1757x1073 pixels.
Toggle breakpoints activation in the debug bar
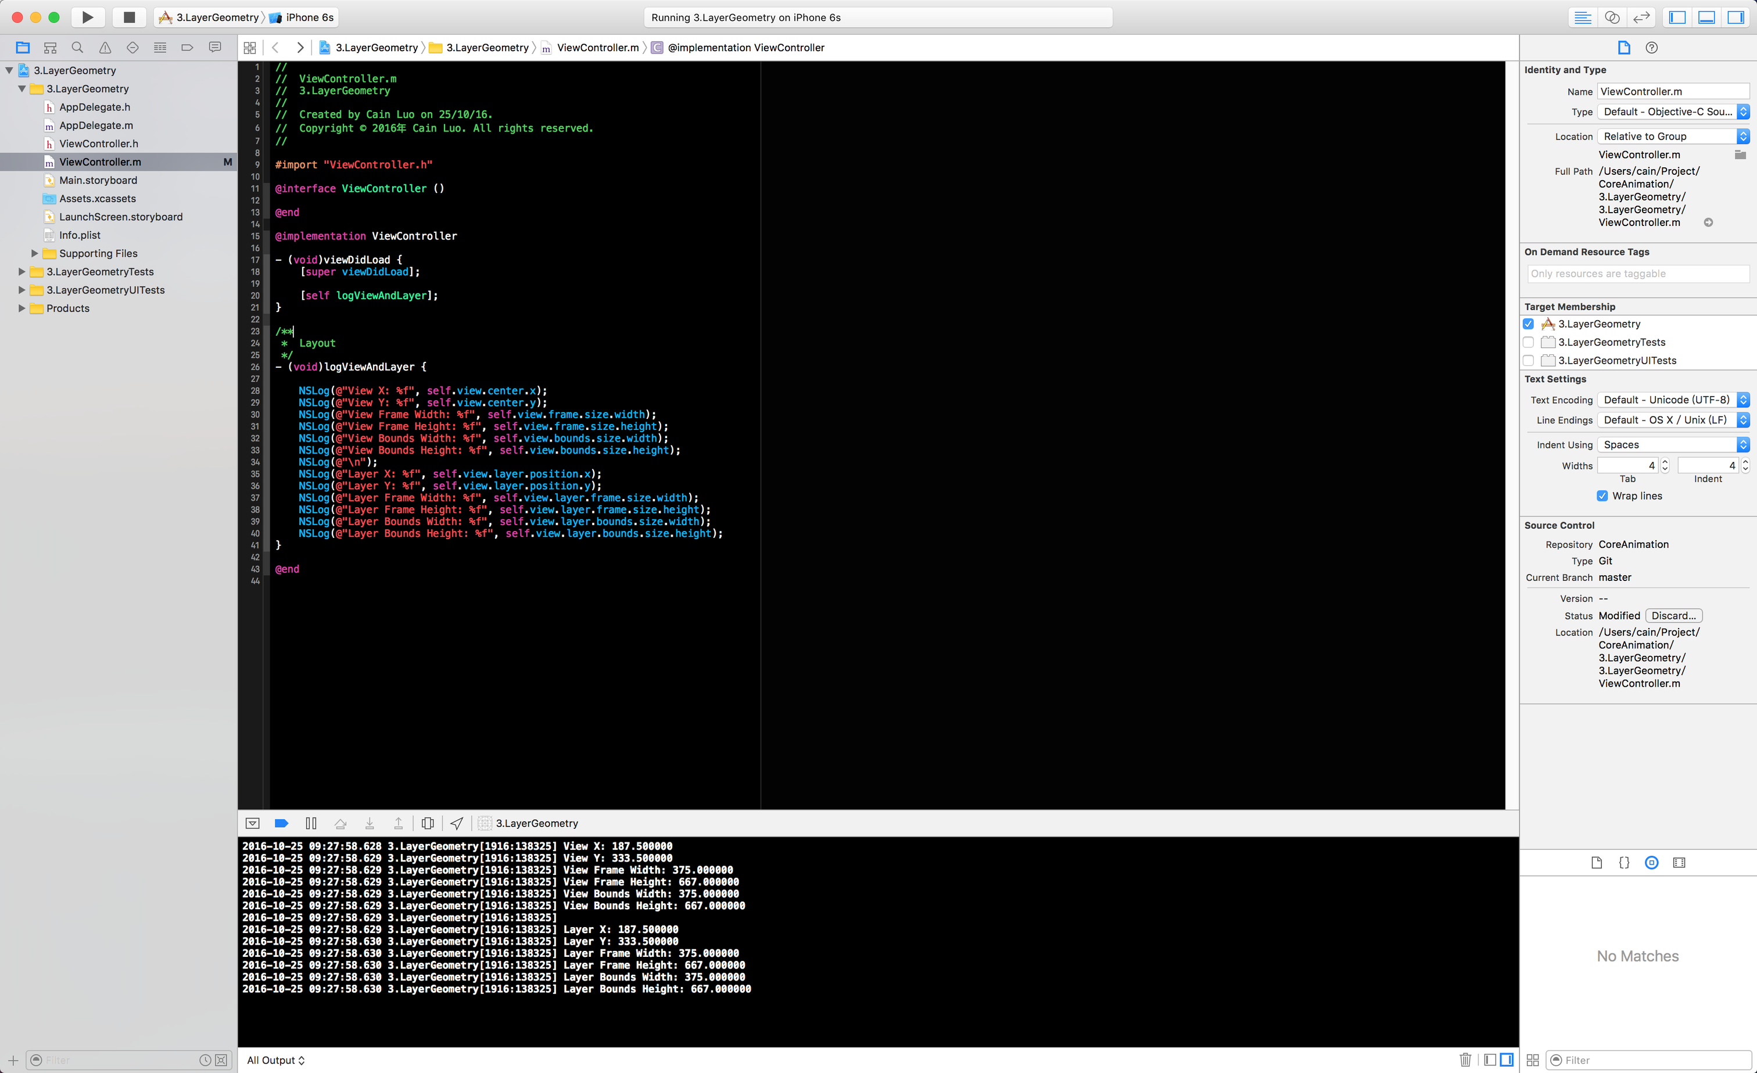(281, 823)
